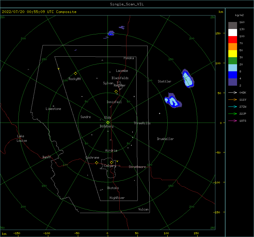Click the Lacombe city label
The image size is (254, 237).
(122, 71)
